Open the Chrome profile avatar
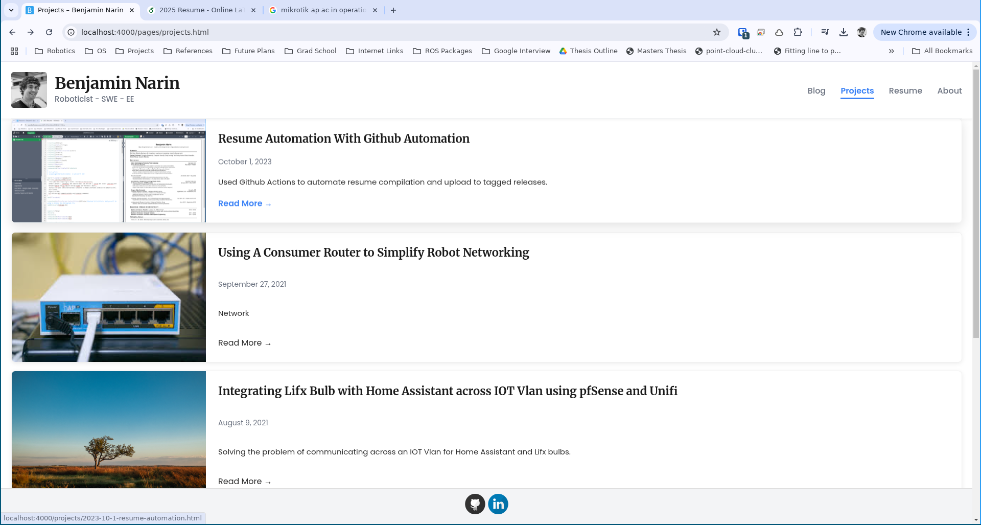The height and width of the screenshot is (525, 981). click(x=862, y=32)
